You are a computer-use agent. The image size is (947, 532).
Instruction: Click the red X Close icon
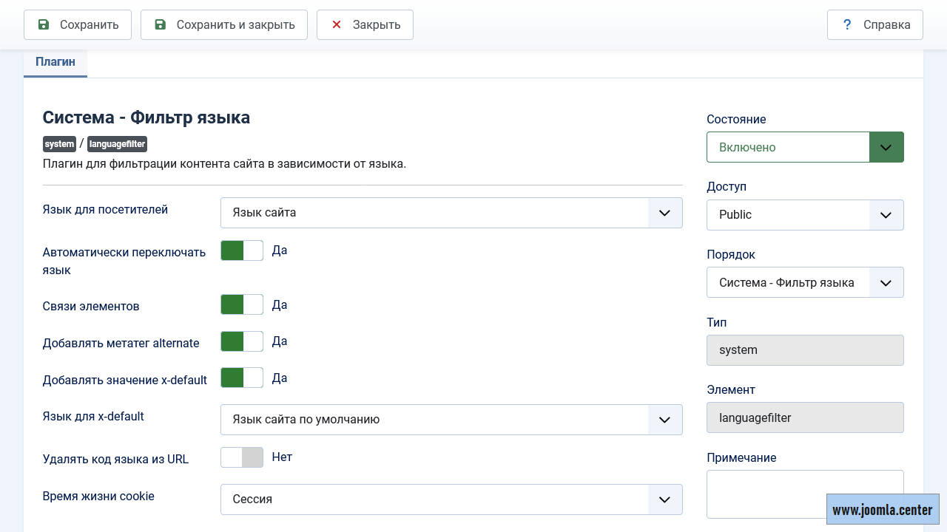(x=337, y=24)
